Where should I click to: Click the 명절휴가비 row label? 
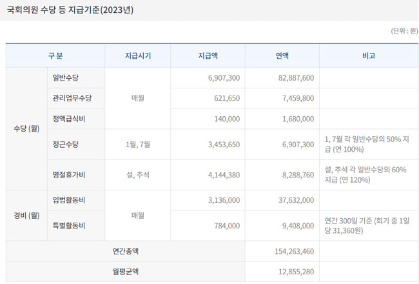(68, 175)
